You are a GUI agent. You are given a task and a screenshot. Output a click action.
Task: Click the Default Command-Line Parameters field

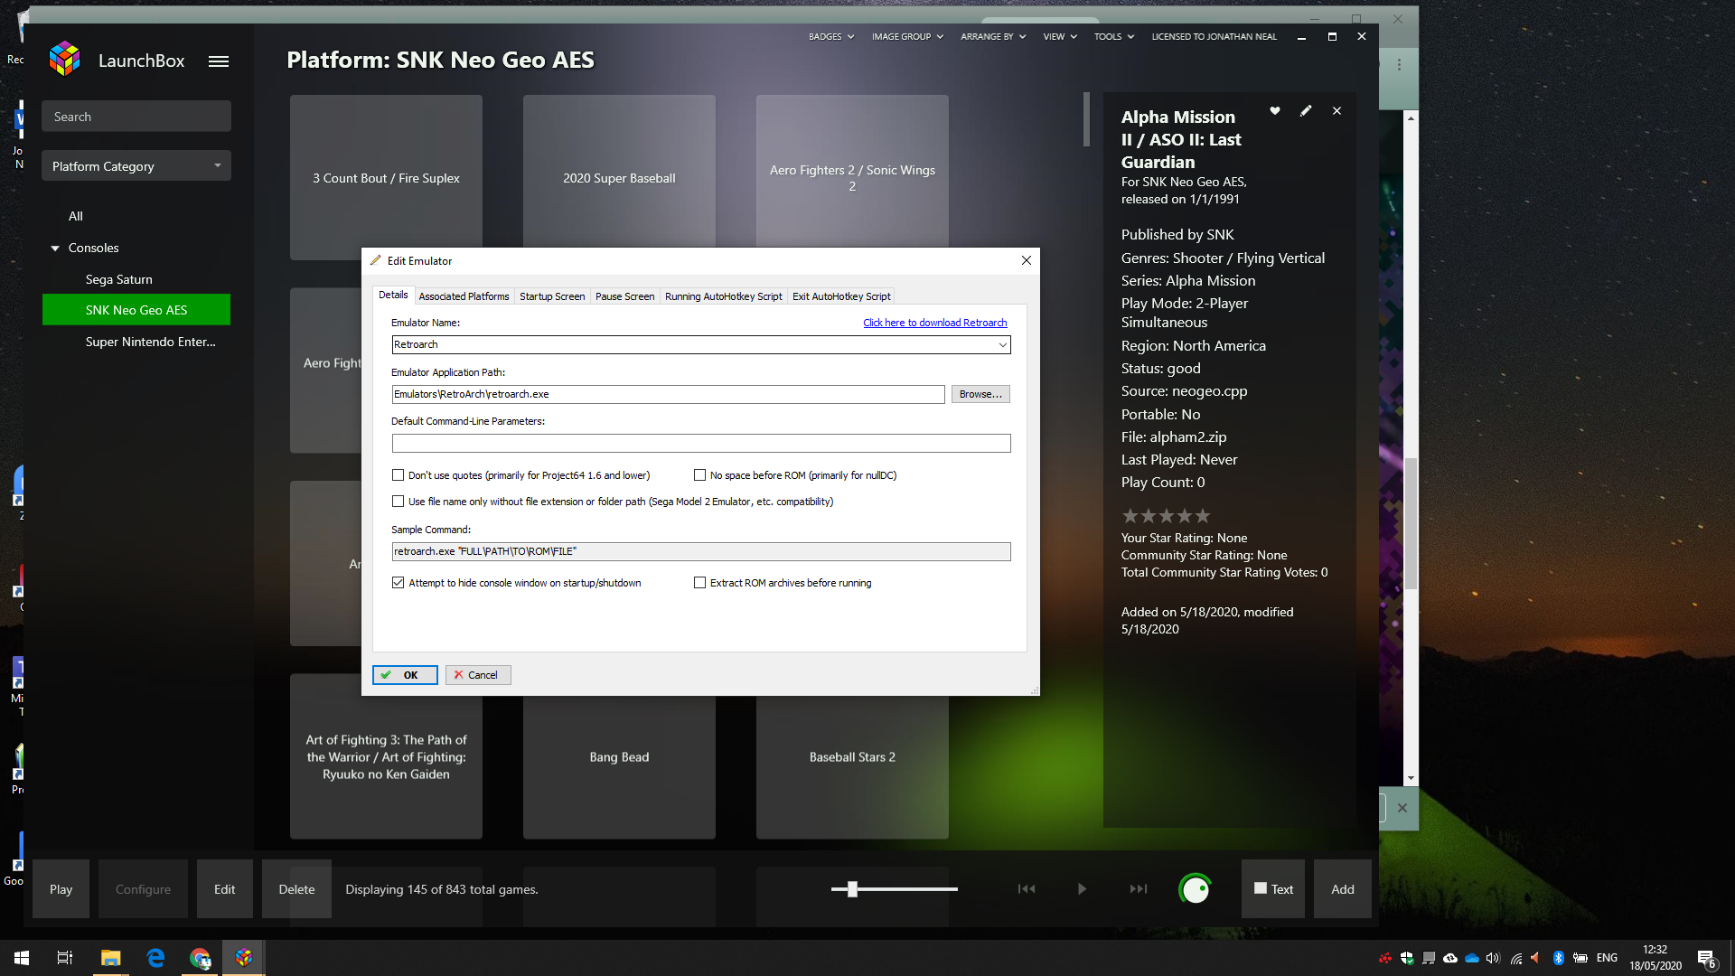701,443
